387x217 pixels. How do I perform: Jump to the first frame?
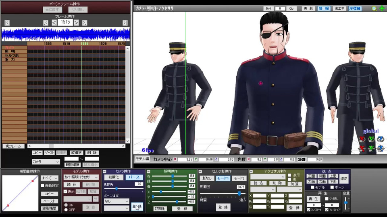point(7,23)
